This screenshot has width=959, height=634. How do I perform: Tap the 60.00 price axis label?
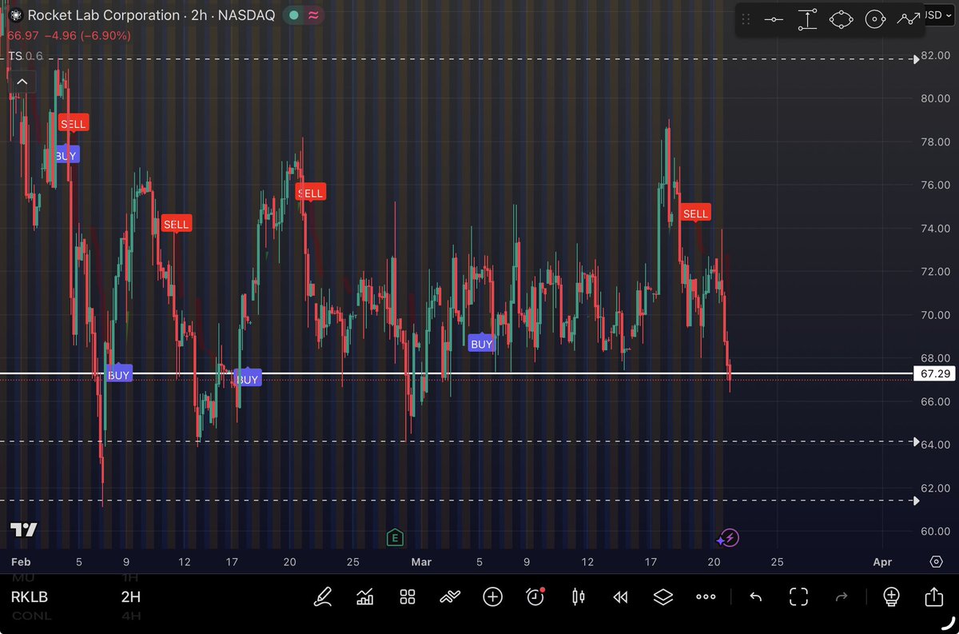933,531
